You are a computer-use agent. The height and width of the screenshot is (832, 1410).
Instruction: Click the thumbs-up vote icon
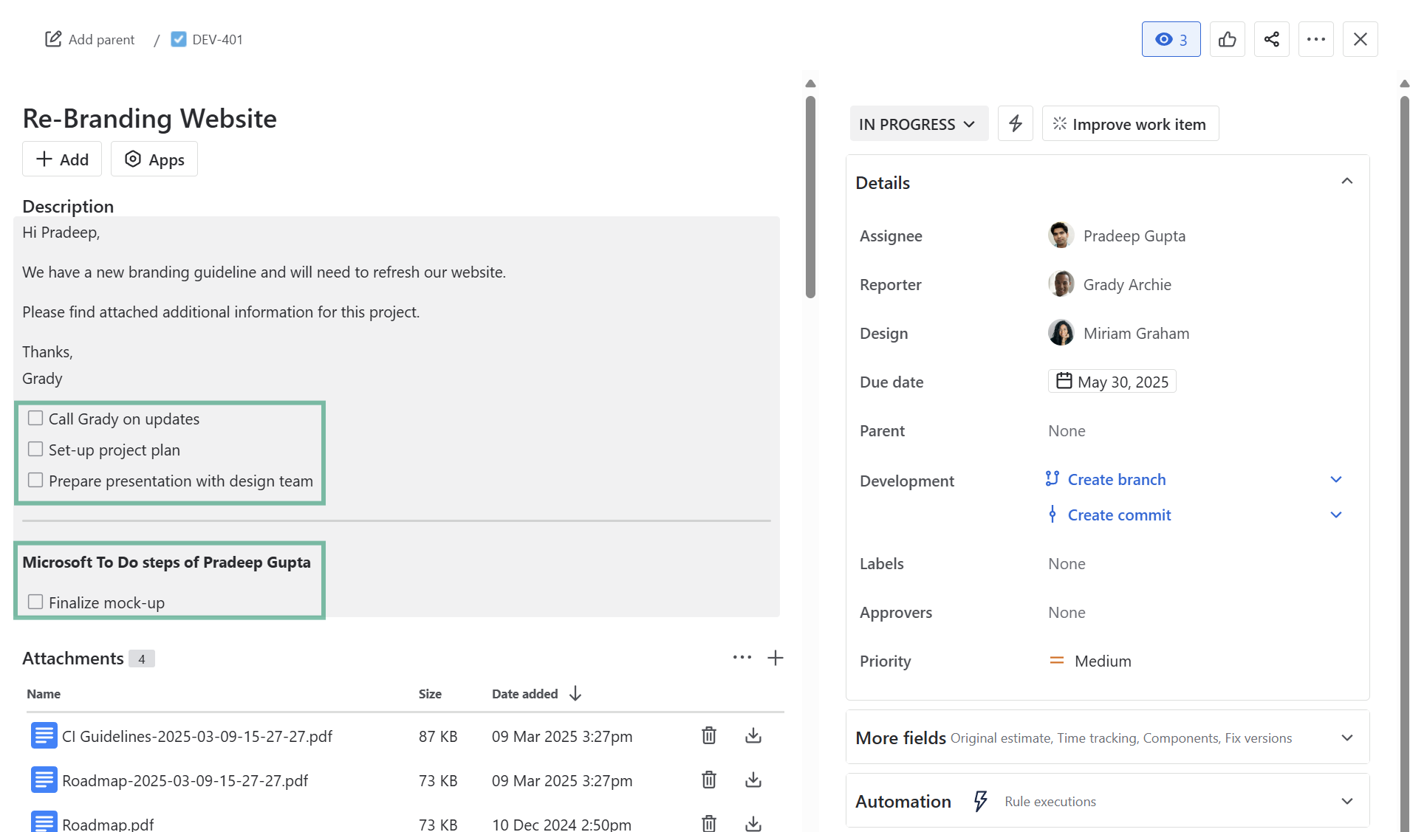point(1227,39)
